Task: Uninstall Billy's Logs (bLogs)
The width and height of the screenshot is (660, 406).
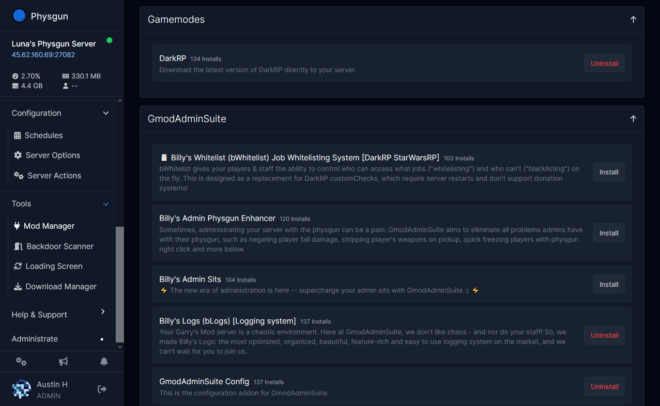Action: coord(604,335)
